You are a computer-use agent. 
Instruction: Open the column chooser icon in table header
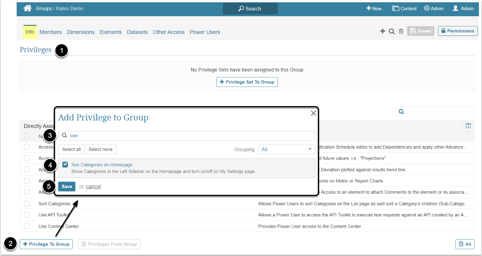pyautogui.click(x=468, y=126)
